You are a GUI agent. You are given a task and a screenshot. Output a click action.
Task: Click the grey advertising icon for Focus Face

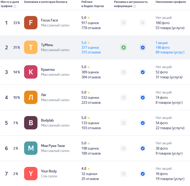pos(123,23)
